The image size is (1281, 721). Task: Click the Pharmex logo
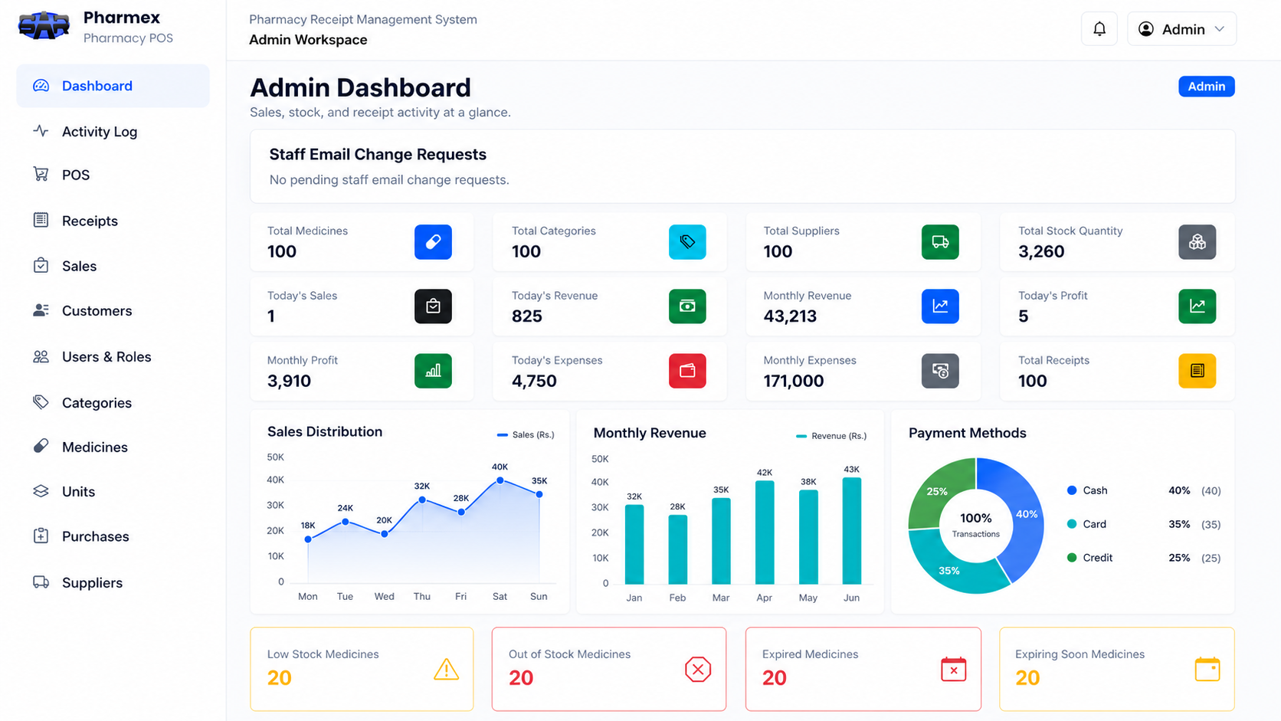tap(44, 27)
